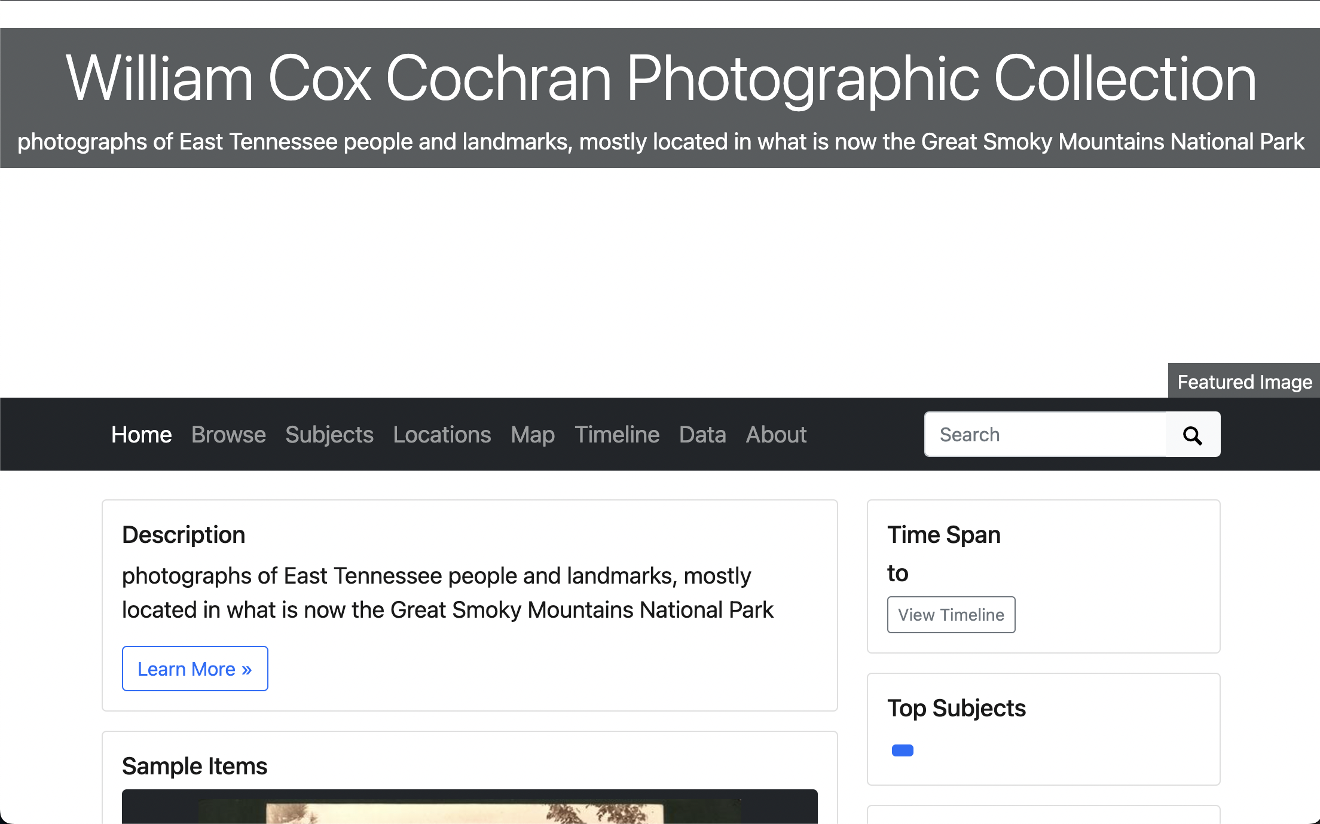Image resolution: width=1320 pixels, height=824 pixels.
Task: Go to the Browse page
Action: (x=228, y=435)
